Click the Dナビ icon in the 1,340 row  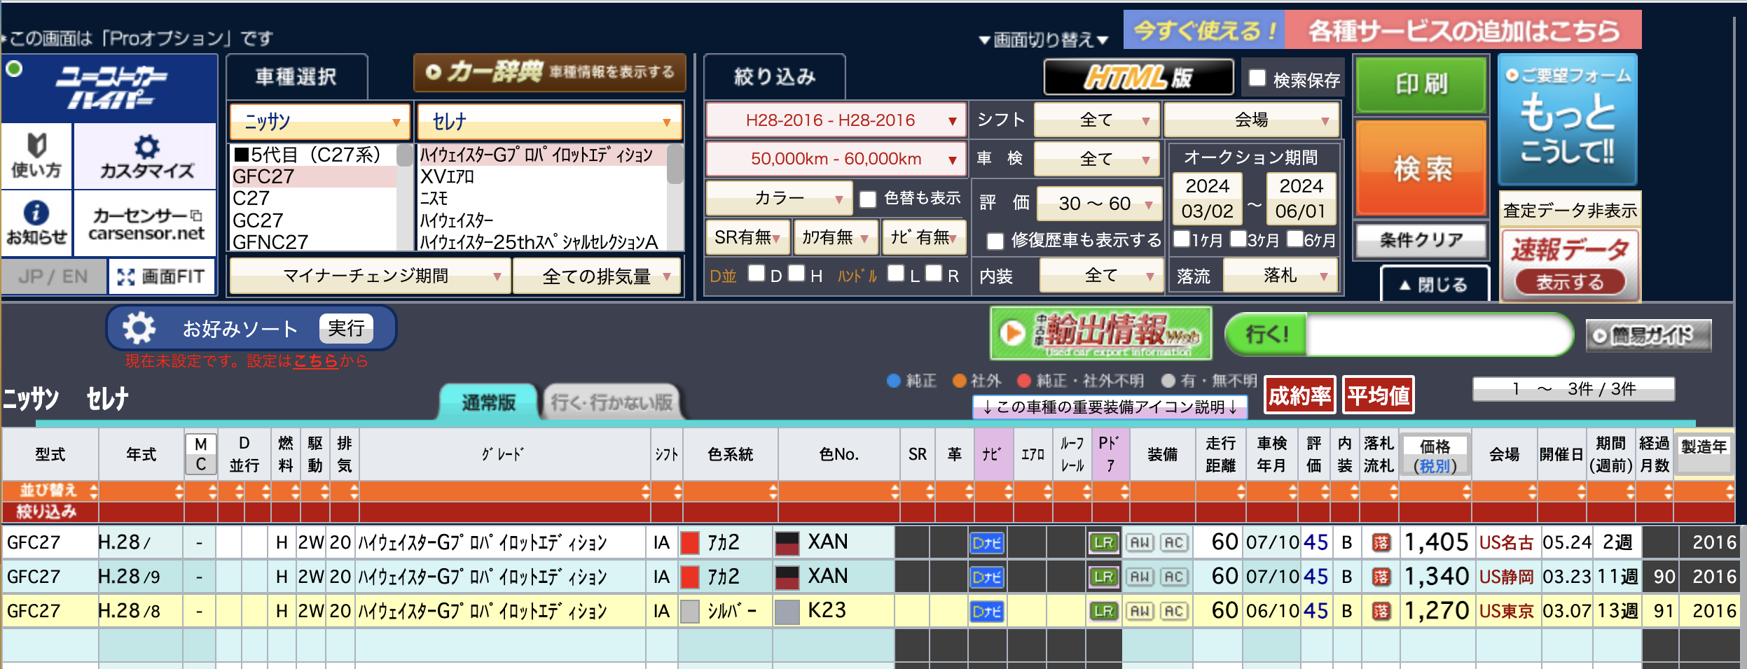point(987,577)
